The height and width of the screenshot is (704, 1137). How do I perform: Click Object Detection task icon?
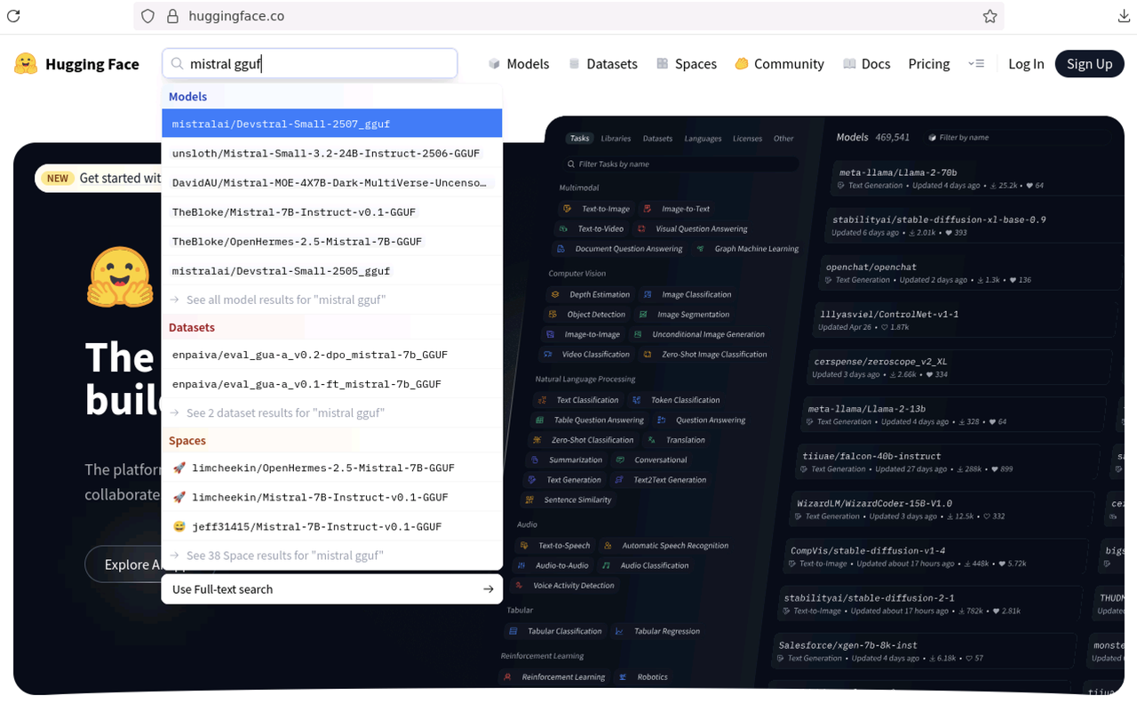[x=552, y=315]
